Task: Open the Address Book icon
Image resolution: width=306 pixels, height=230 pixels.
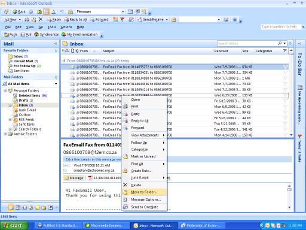Action: 226,20
